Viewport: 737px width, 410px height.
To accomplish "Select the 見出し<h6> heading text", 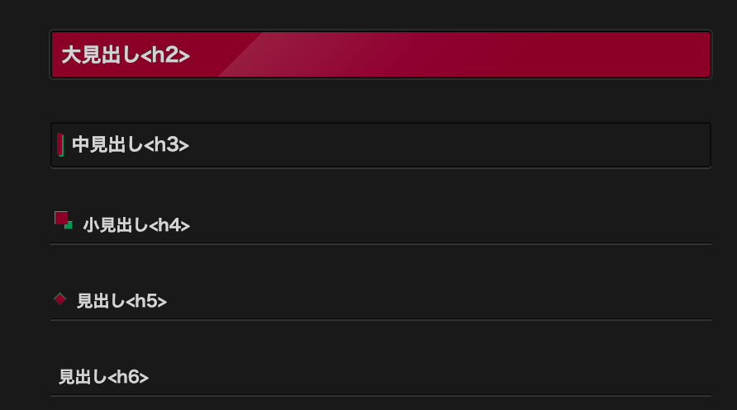I will tap(103, 377).
